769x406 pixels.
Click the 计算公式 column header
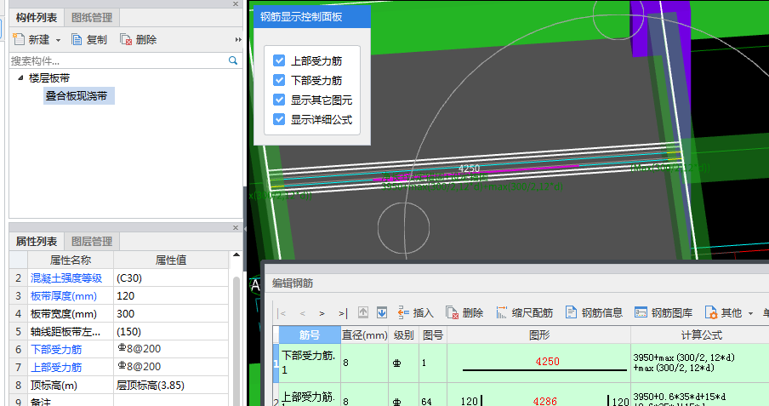(x=701, y=335)
